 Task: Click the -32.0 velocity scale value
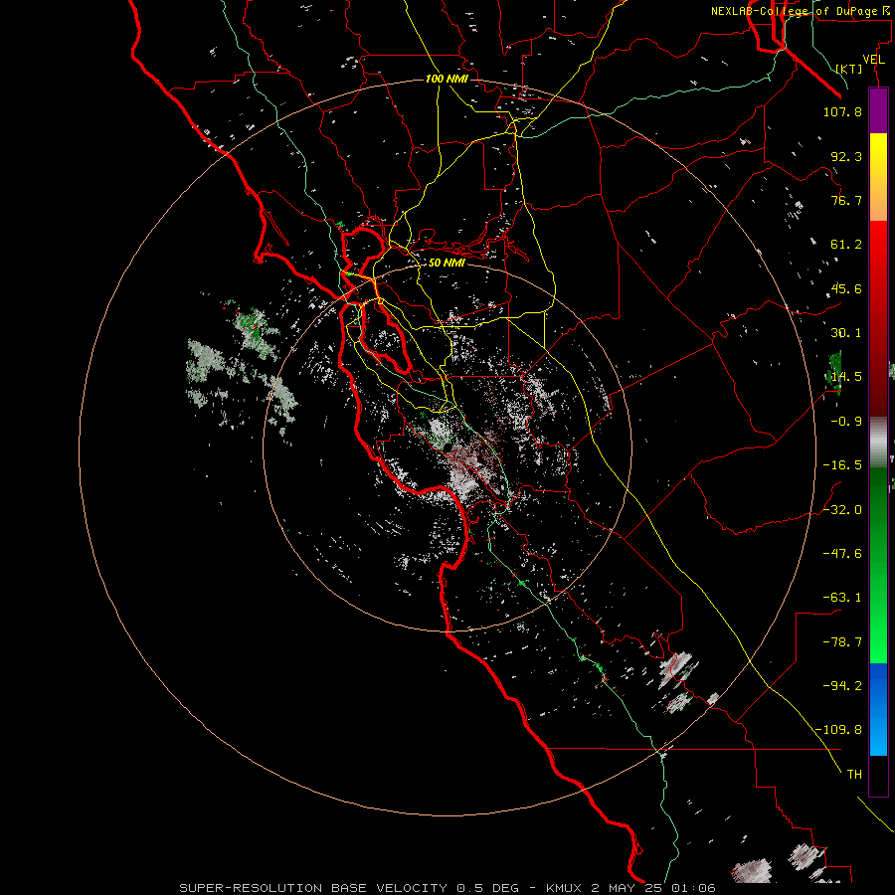pyautogui.click(x=842, y=510)
